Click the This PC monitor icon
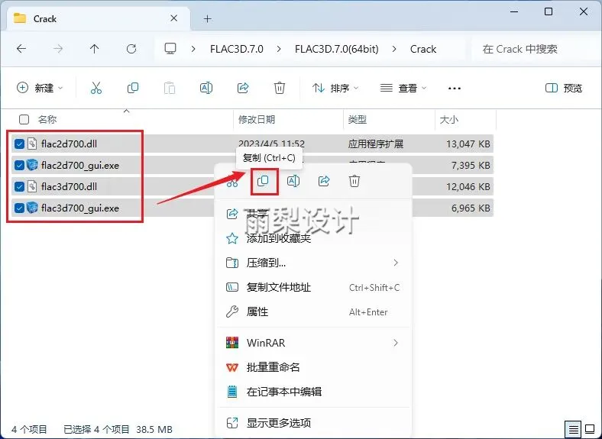This screenshot has width=602, height=439. click(170, 49)
